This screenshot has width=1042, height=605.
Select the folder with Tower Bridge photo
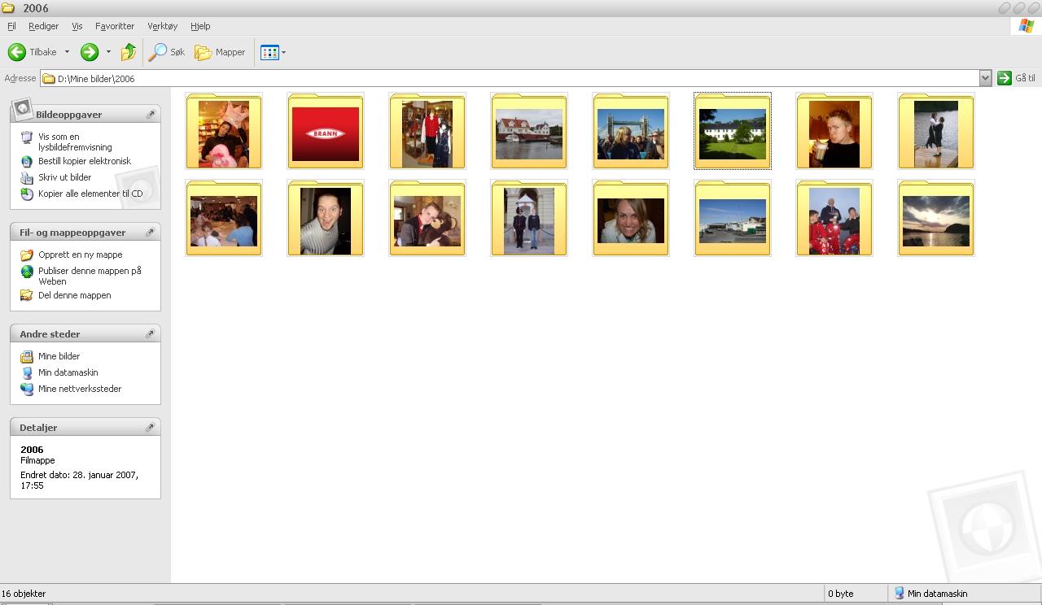631,131
